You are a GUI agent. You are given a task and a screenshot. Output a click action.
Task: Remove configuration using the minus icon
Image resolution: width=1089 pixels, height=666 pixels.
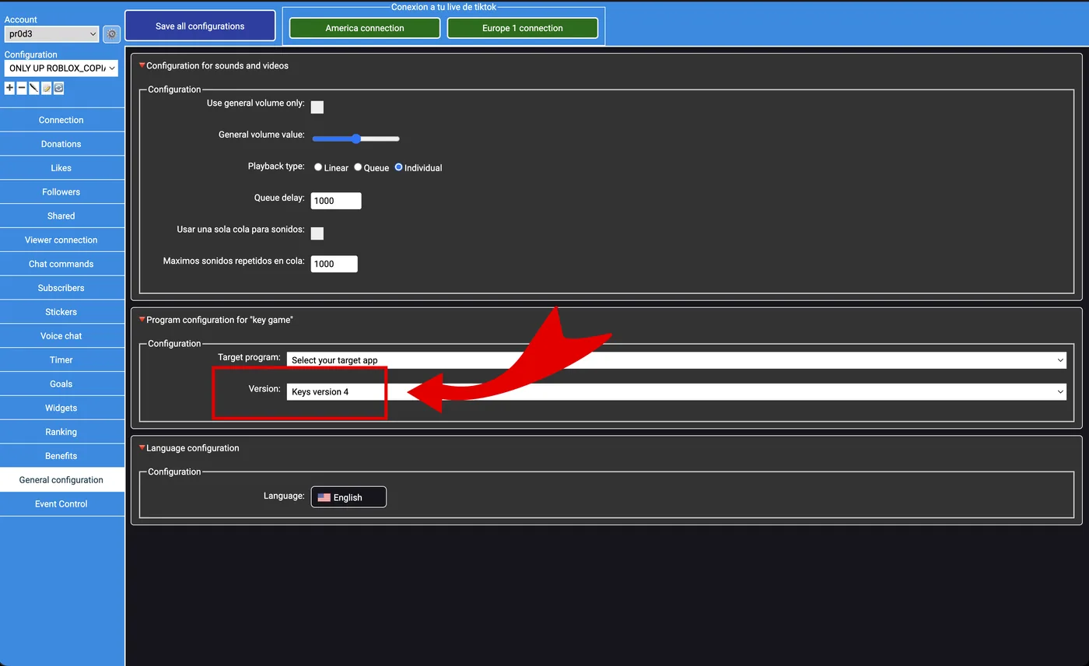point(22,89)
